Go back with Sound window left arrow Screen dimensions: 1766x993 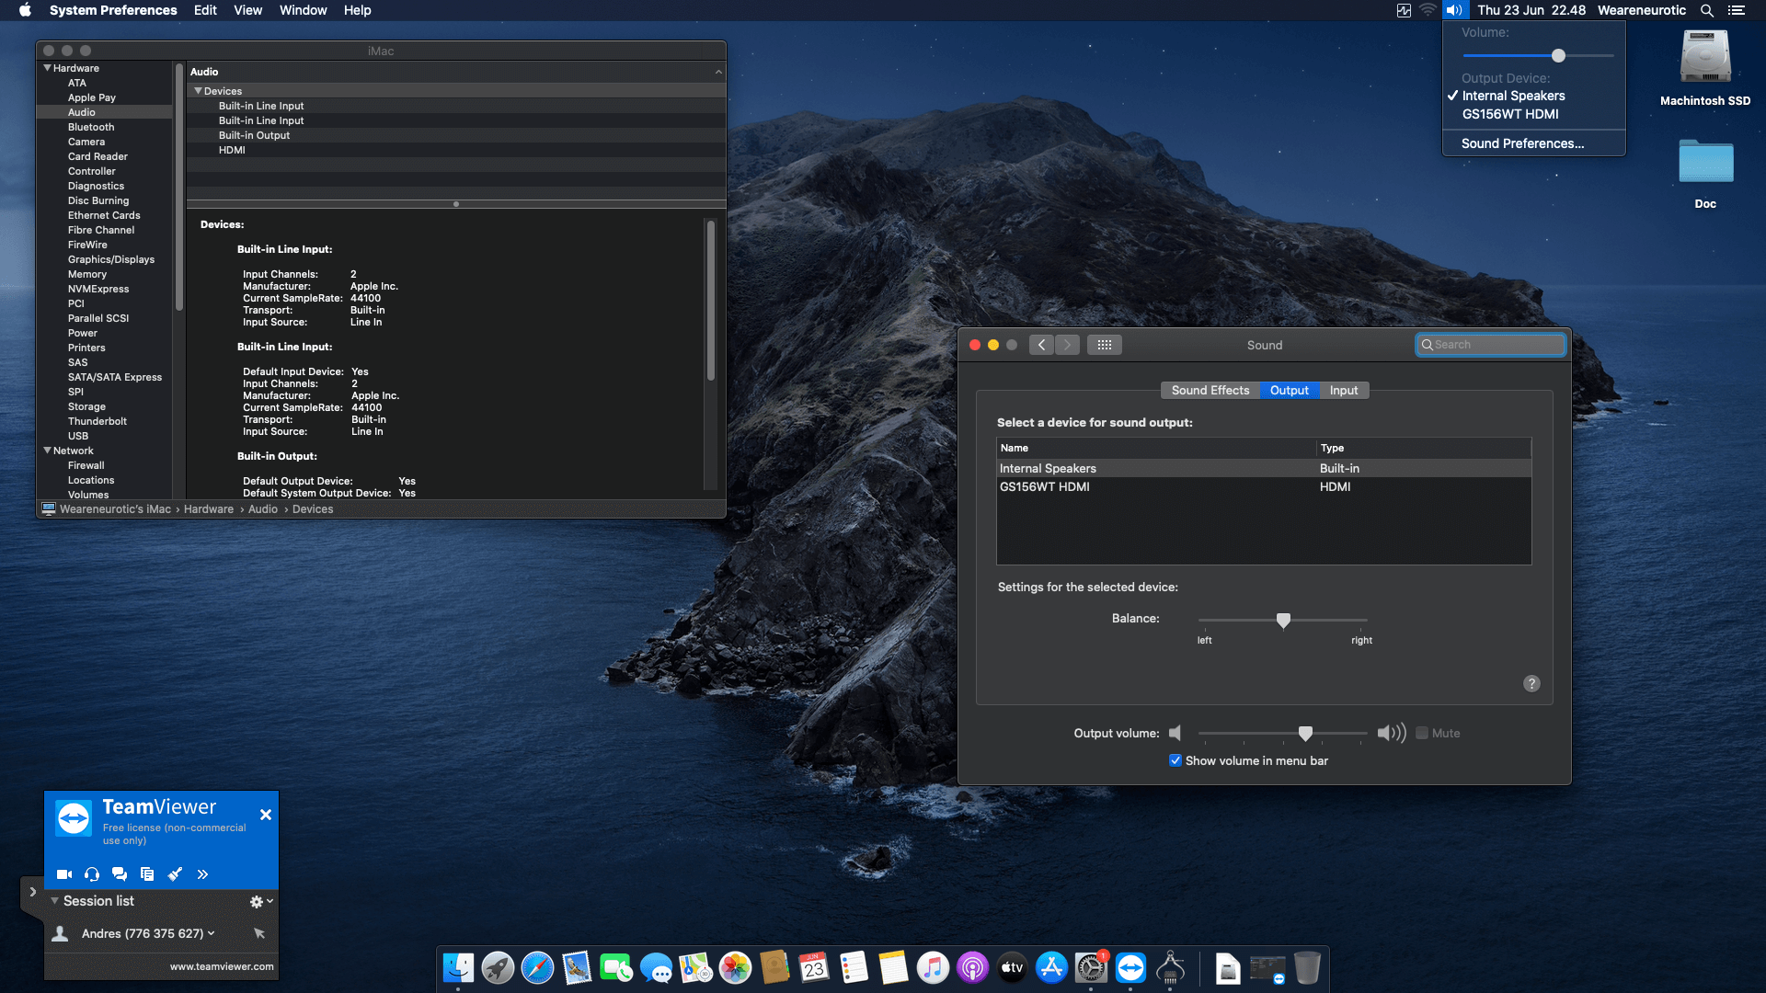1041,345
